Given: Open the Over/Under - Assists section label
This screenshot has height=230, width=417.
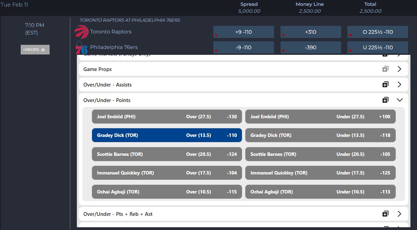Looking at the screenshot, I should 108,85.
